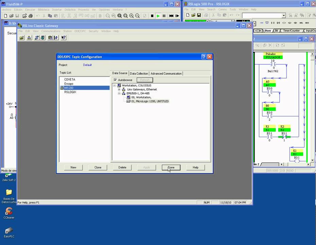Image resolution: width=316 pixels, height=245 pixels.
Task: Open Communications menu in RSLinx
Action: (x=51, y=31)
